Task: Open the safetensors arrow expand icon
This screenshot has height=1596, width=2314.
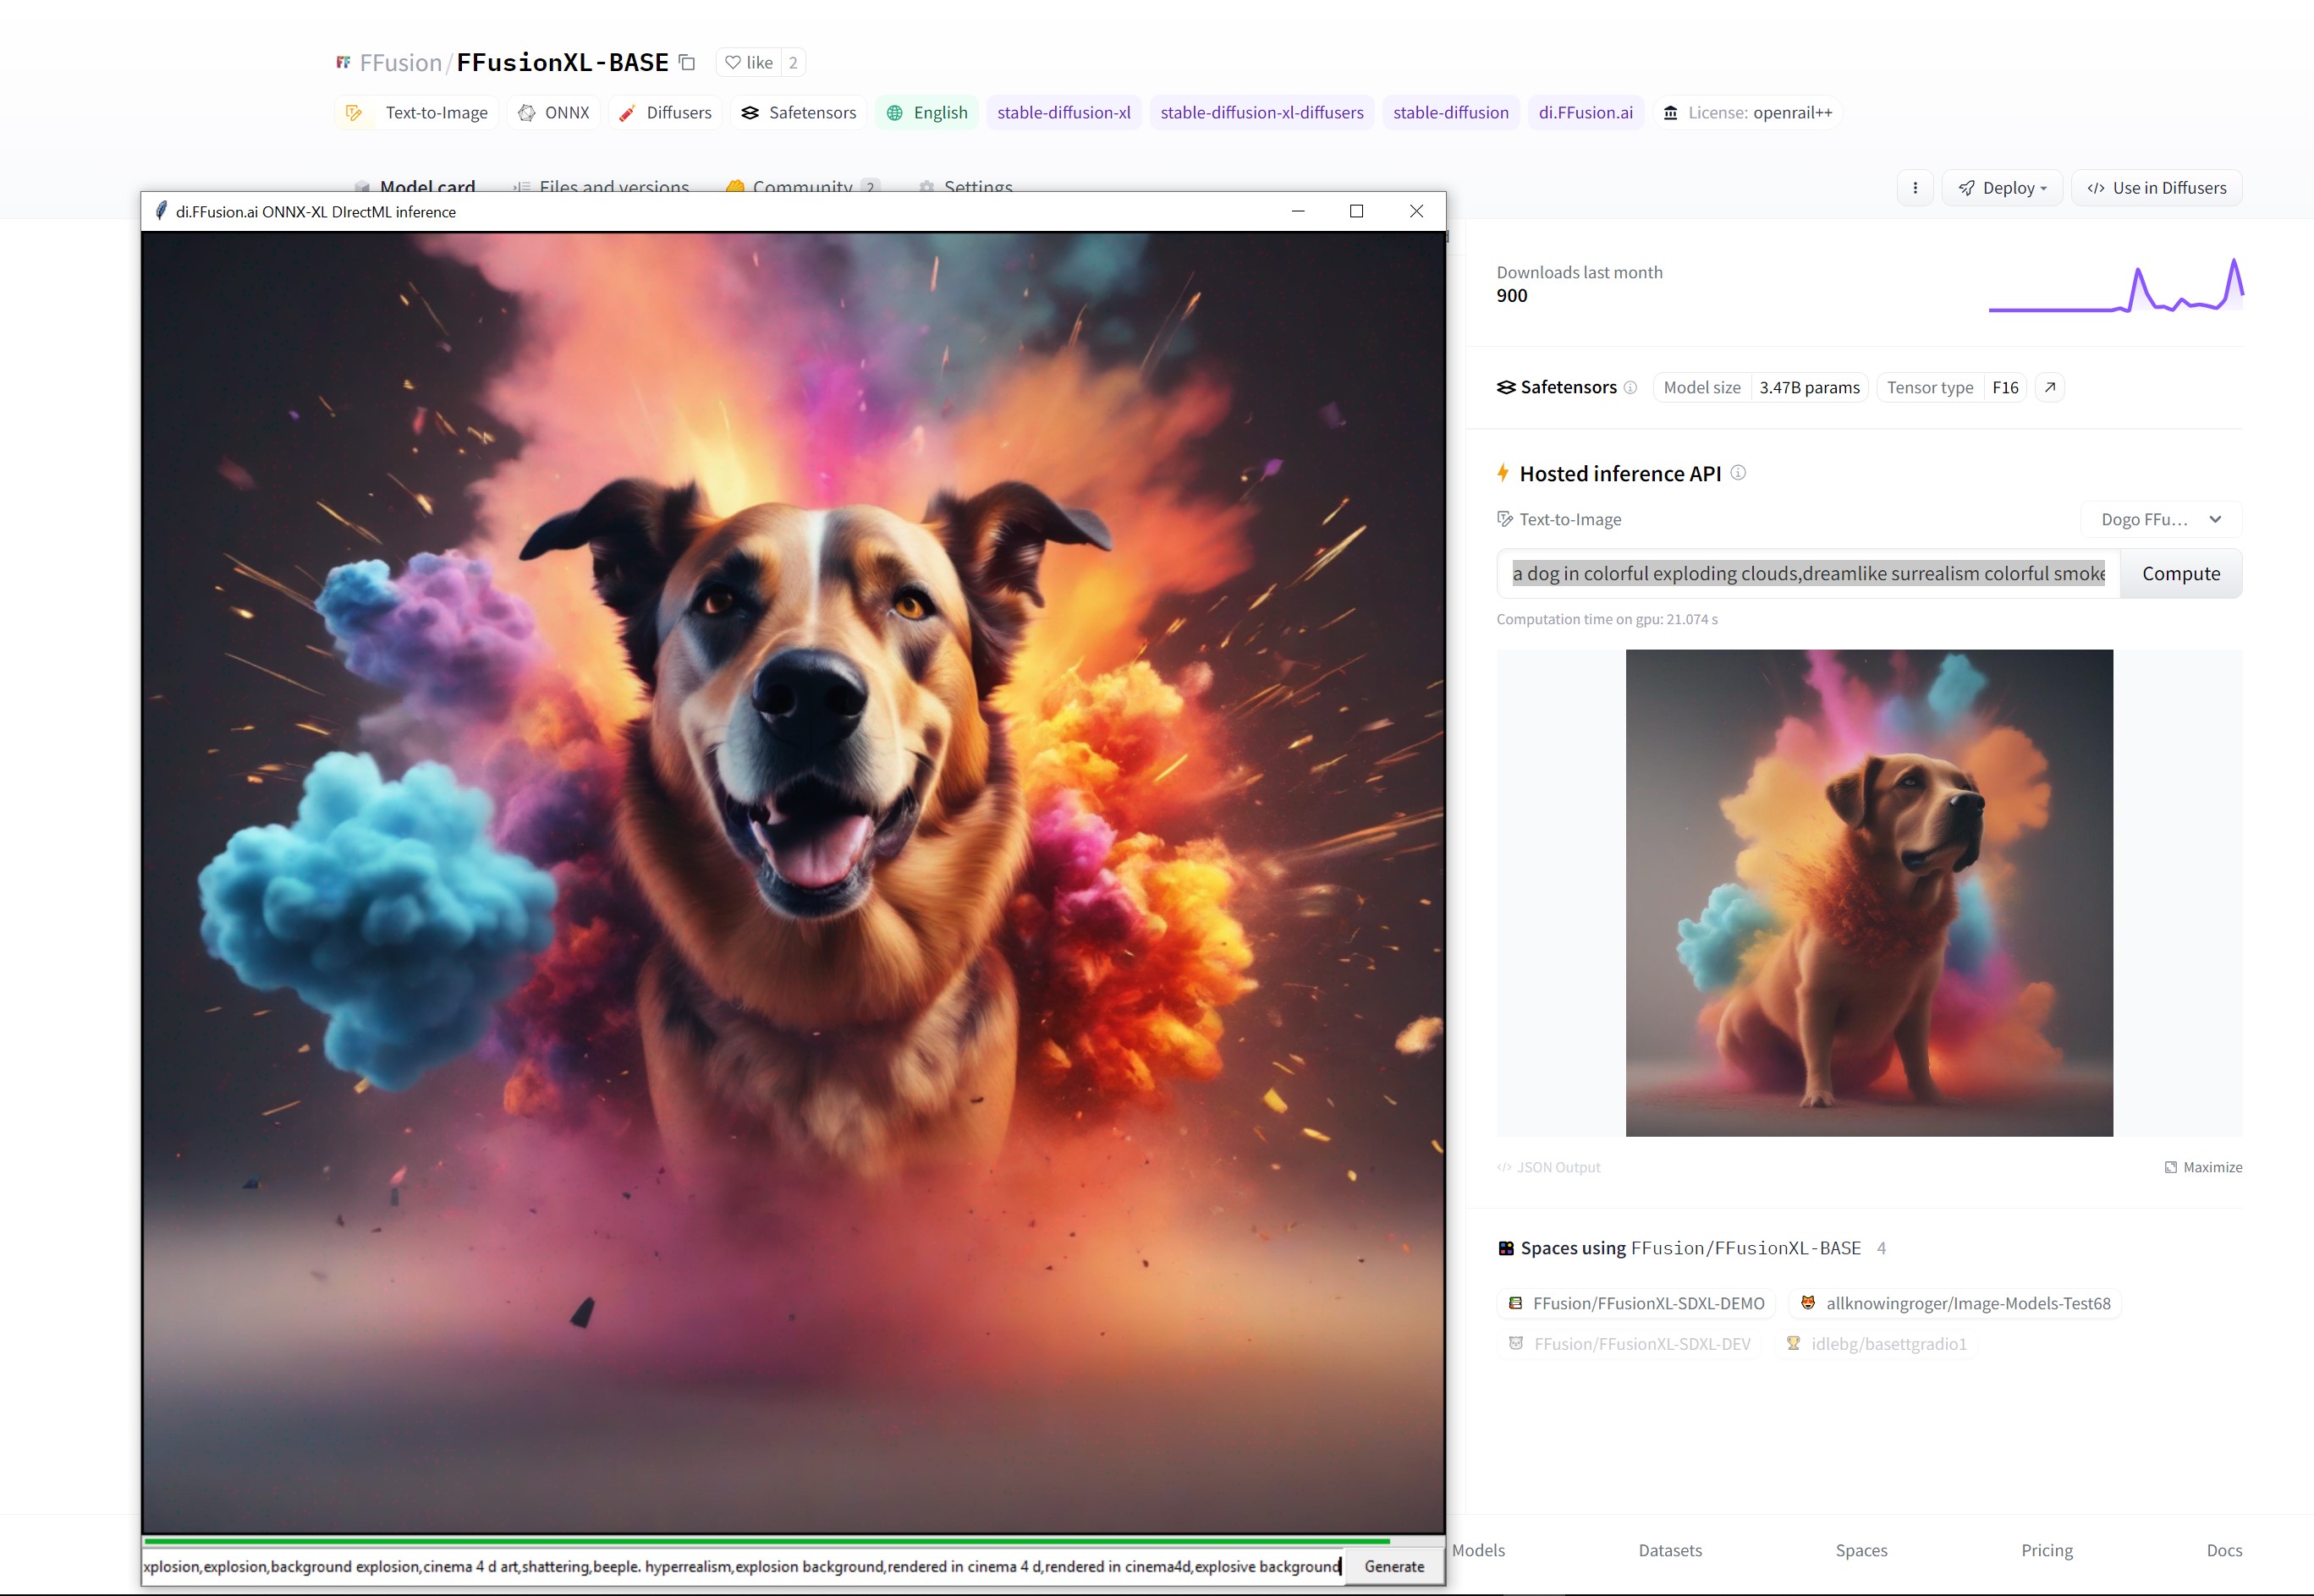Action: [2050, 387]
